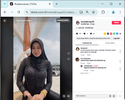Send video to friends red icon

[x=111, y=34]
